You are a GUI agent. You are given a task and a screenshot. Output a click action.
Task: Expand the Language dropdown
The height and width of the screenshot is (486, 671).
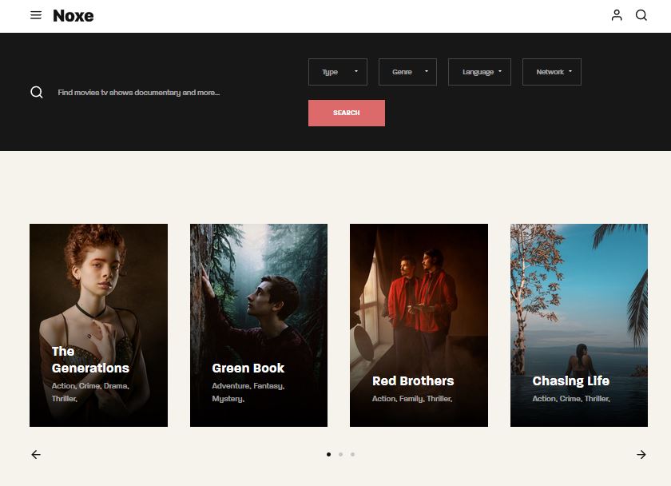tap(479, 72)
